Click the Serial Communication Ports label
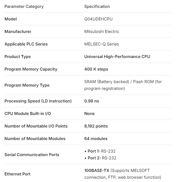The height and width of the screenshot is (182, 179). pyautogui.click(x=32, y=155)
